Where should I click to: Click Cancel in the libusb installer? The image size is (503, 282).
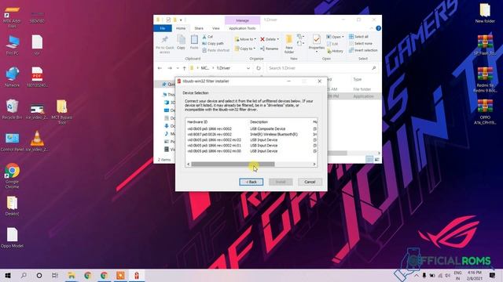pyautogui.click(x=310, y=182)
